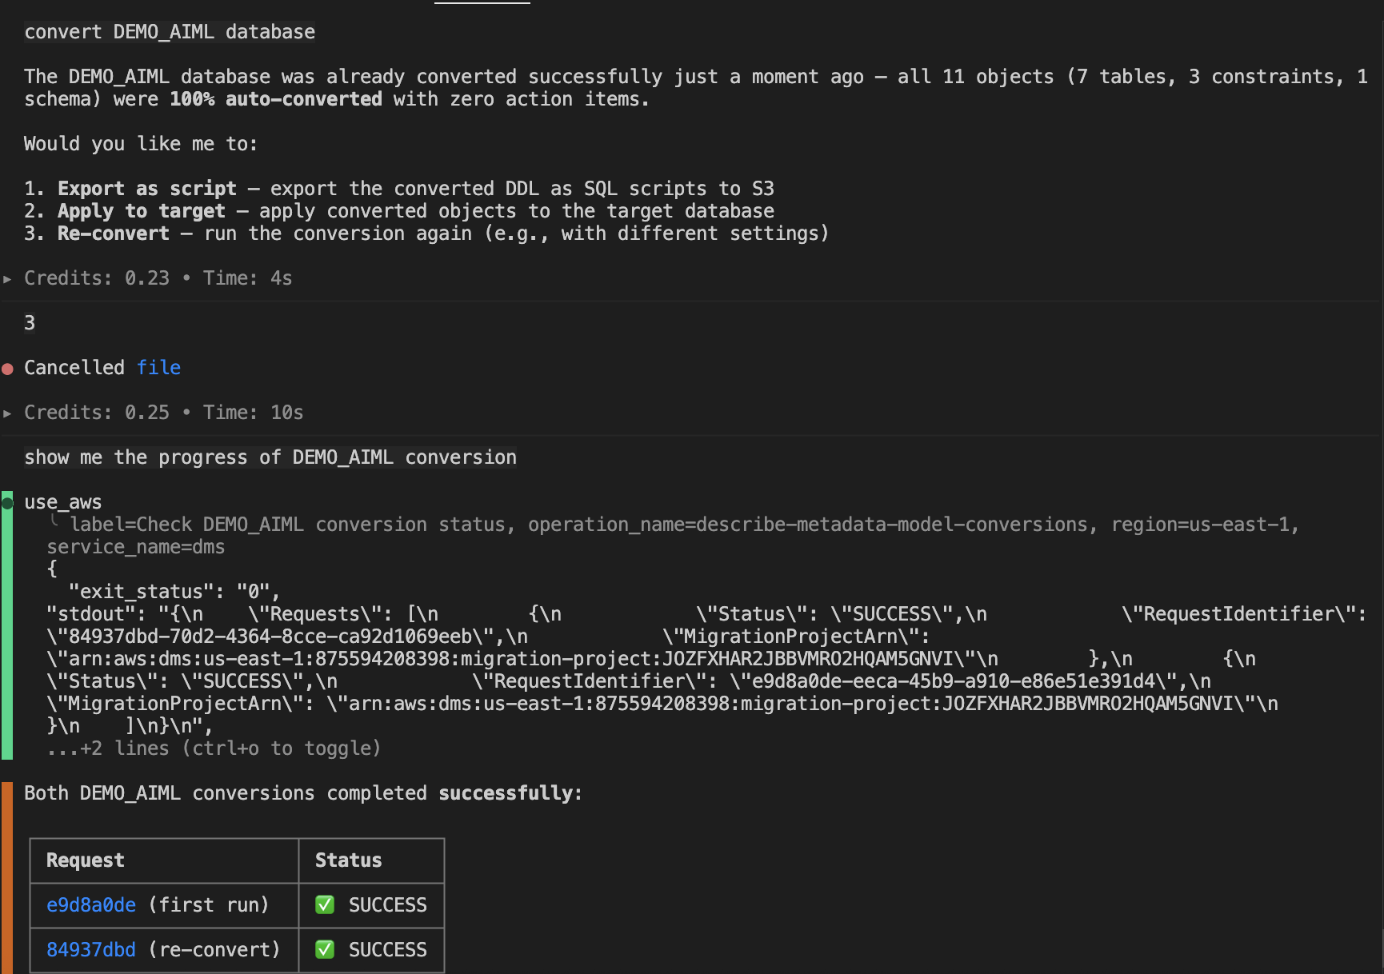Click the 'Apply to target' option text
1384x974 pixels.
142,211
